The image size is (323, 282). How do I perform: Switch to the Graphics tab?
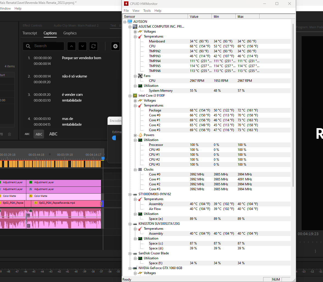[x=70, y=33]
